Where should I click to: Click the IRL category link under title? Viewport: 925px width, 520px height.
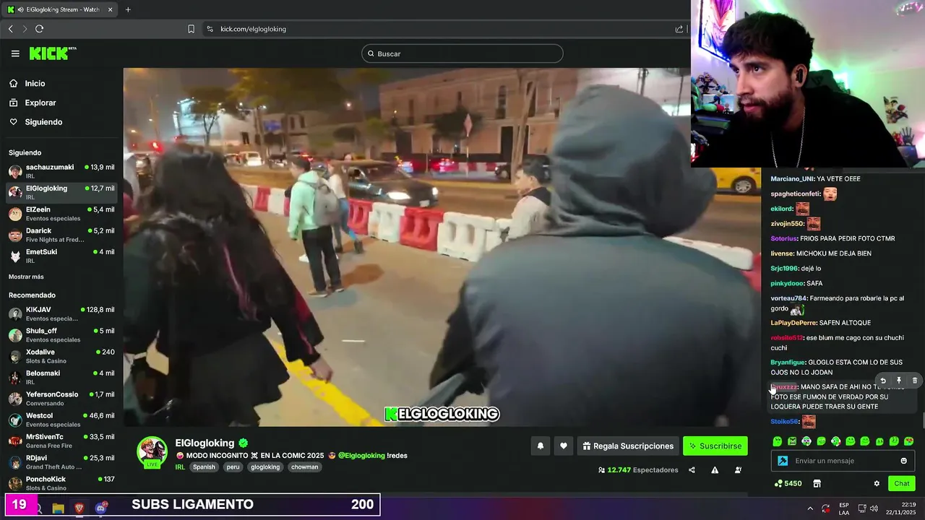coord(180,467)
